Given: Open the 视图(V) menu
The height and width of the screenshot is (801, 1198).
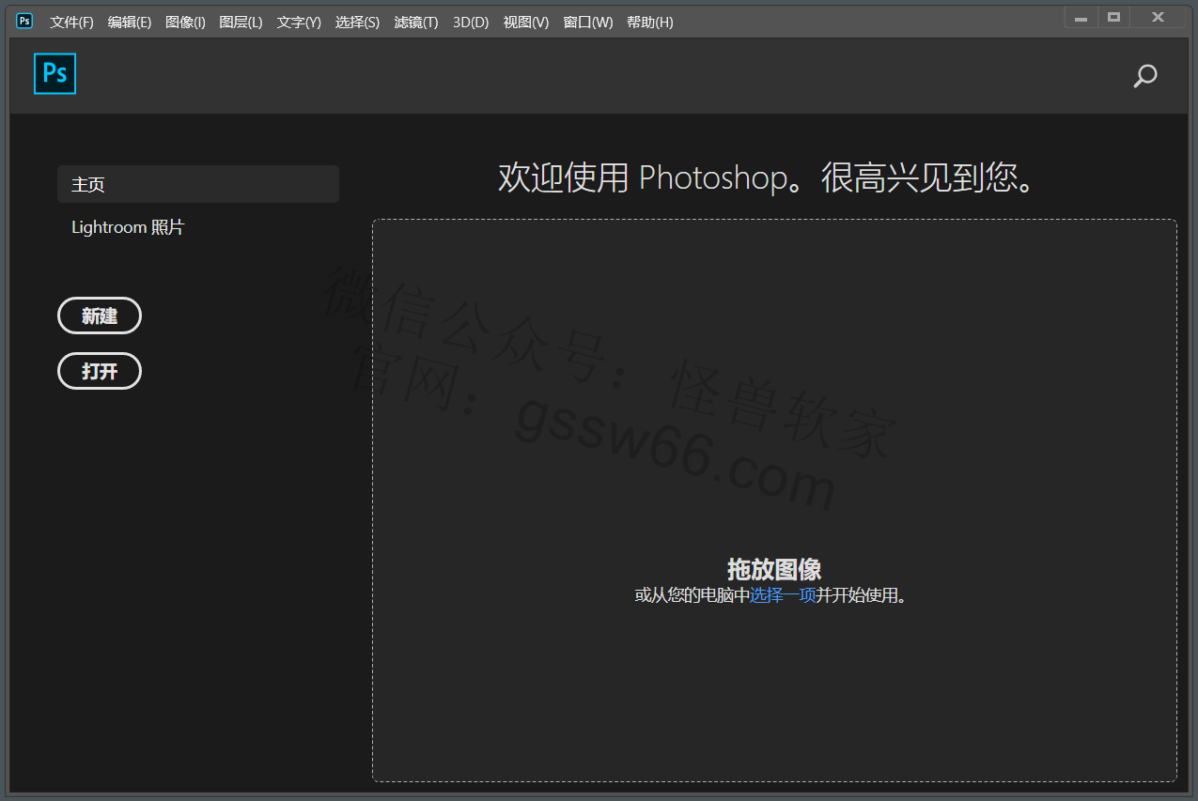Looking at the screenshot, I should [x=525, y=22].
